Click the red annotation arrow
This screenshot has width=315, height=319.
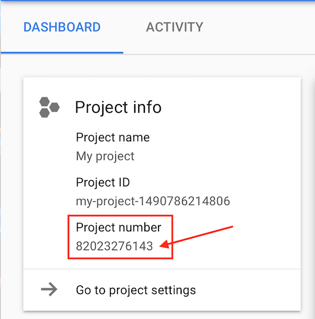(199, 236)
